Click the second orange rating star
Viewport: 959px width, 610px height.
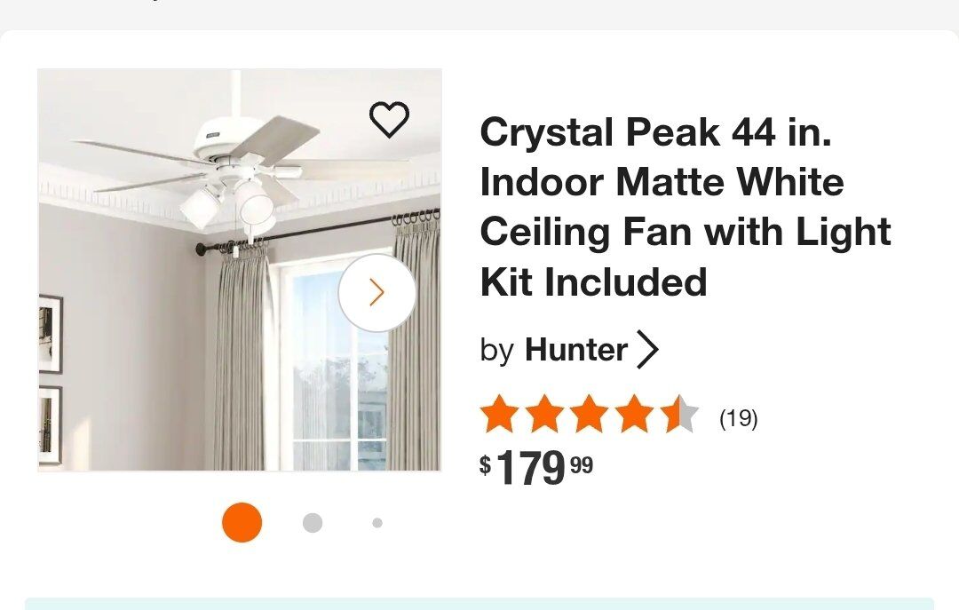click(544, 415)
